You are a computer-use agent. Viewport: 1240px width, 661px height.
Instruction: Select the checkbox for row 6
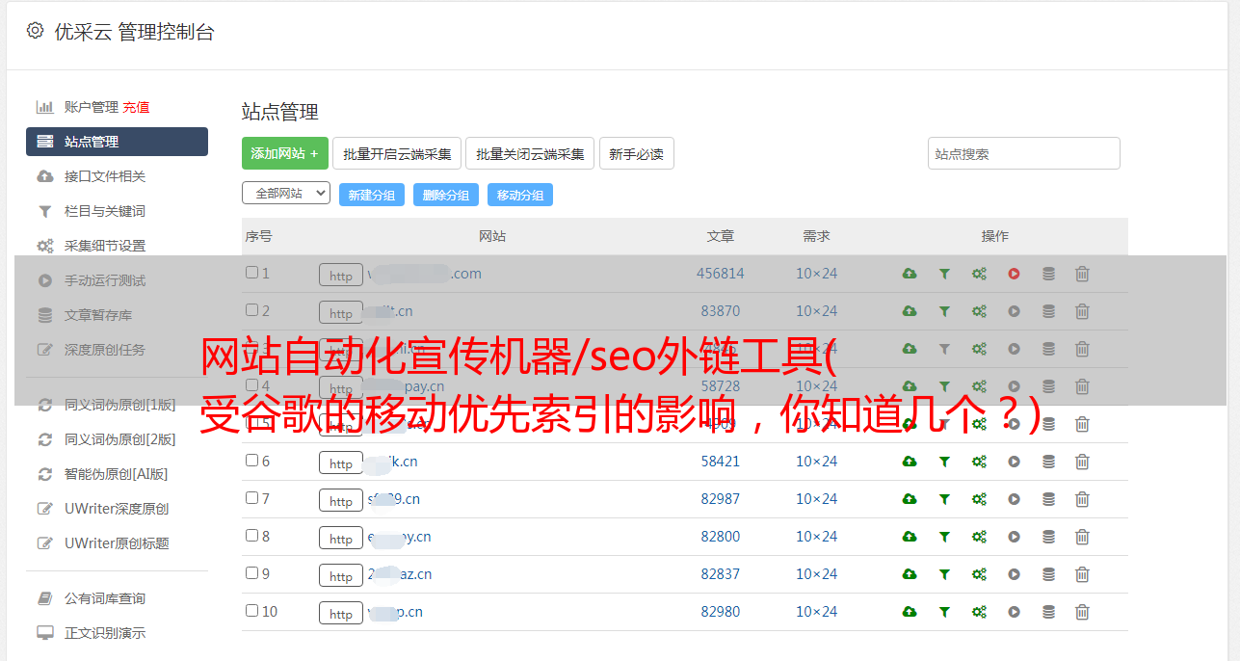[252, 461]
